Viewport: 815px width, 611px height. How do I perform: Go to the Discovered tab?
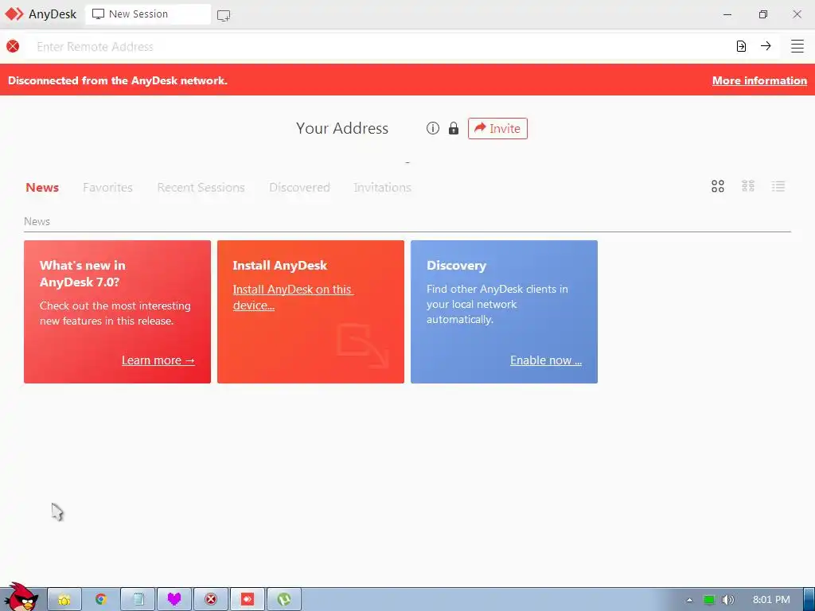click(299, 187)
